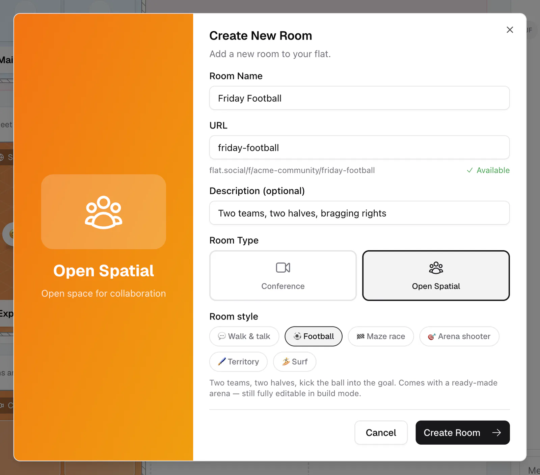Select the Conference room type
This screenshot has width=540, height=475.
[283, 275]
